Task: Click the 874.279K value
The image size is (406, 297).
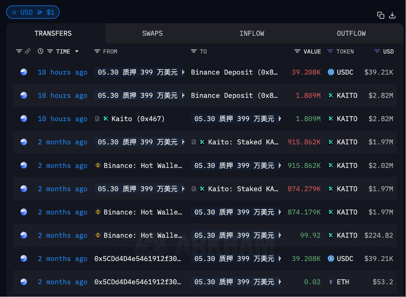Action: pyautogui.click(x=304, y=189)
